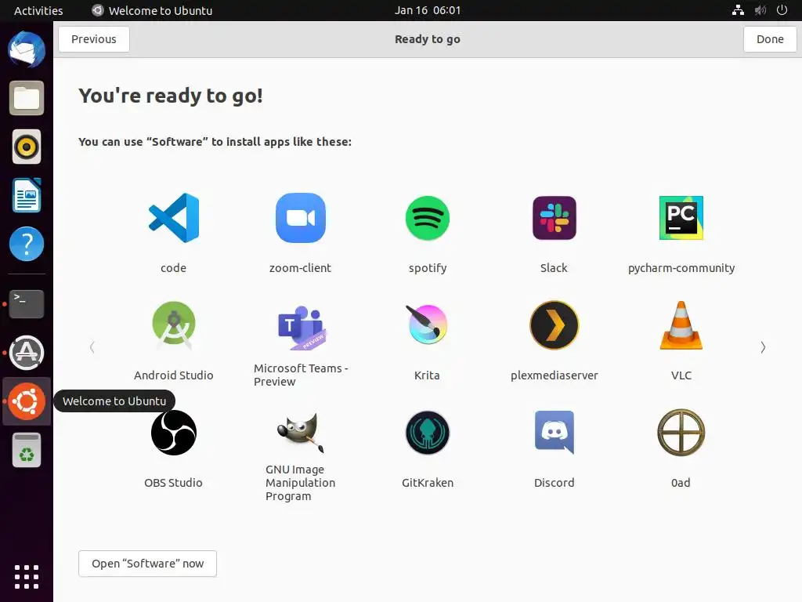Launch Terminal from the dock
802x602 pixels.
[27, 304]
